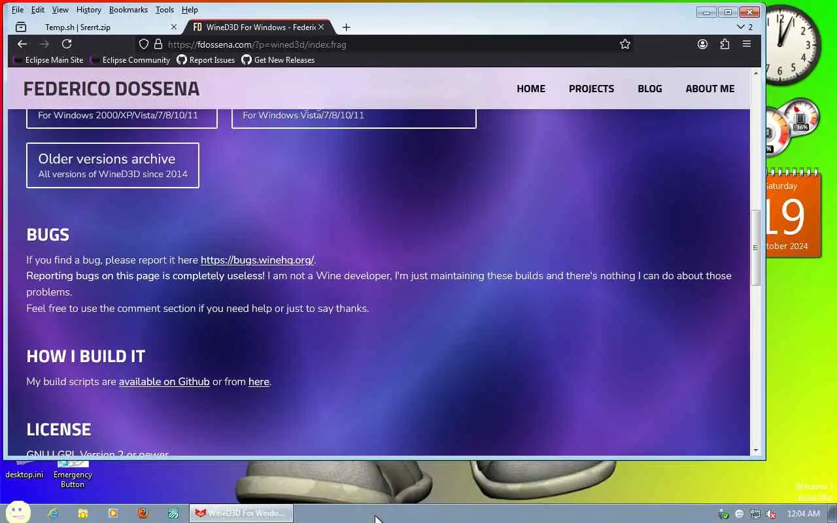837x523 pixels.
Task: Go to BLOG in site navigation
Action: pos(650,88)
